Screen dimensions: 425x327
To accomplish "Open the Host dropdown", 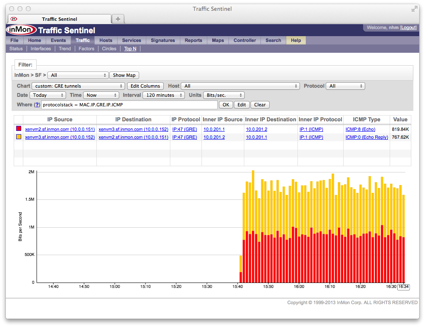I will tap(241, 86).
